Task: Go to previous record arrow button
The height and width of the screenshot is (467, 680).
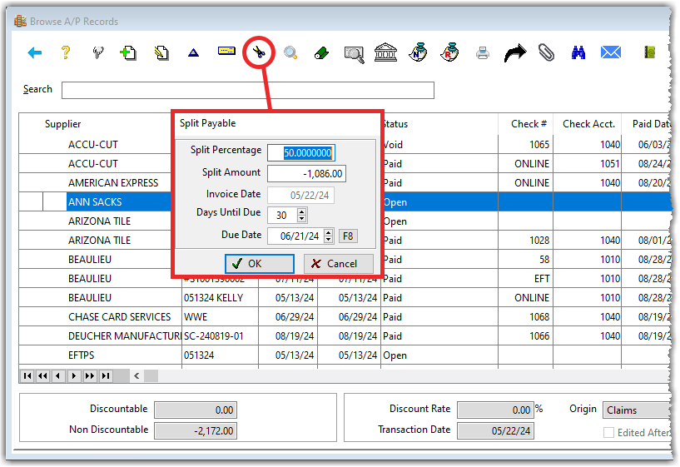Action: pyautogui.click(x=58, y=376)
